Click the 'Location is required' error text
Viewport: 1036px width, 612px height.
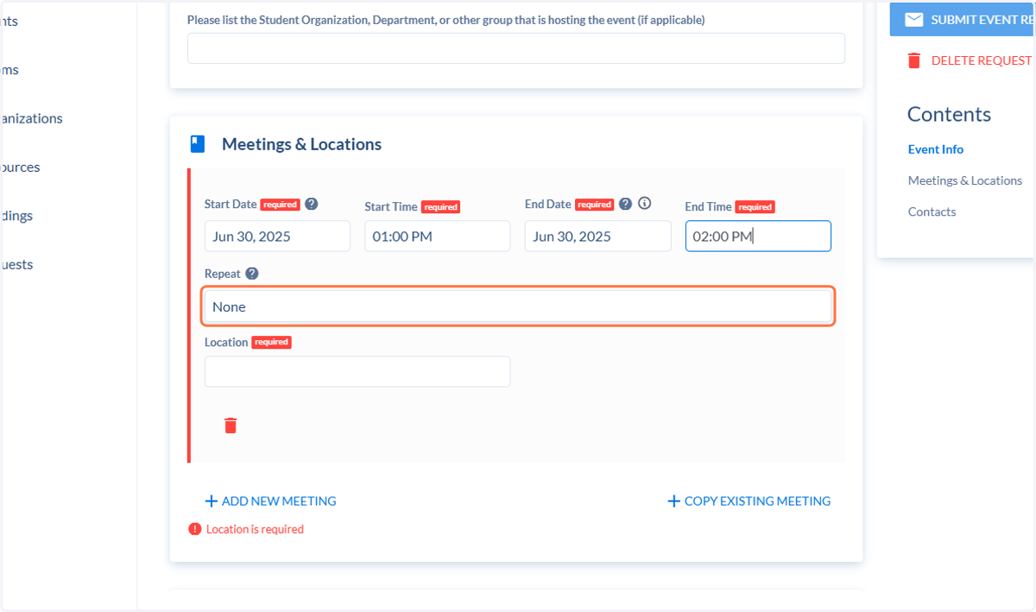255,529
